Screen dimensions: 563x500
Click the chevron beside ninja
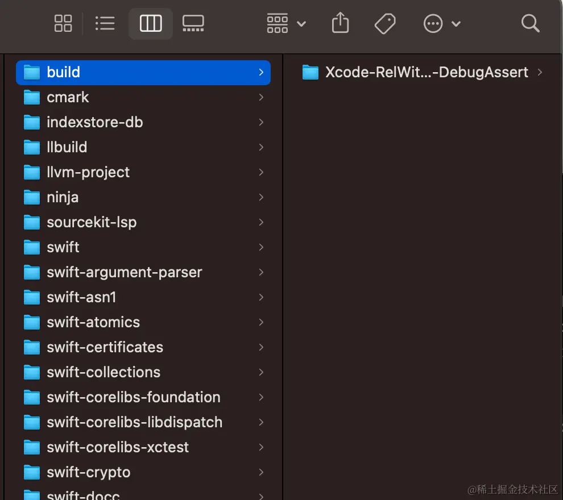click(261, 197)
